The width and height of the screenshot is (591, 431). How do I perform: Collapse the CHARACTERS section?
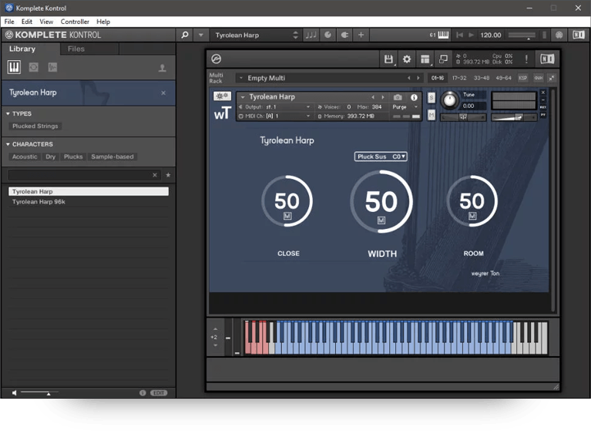point(8,144)
